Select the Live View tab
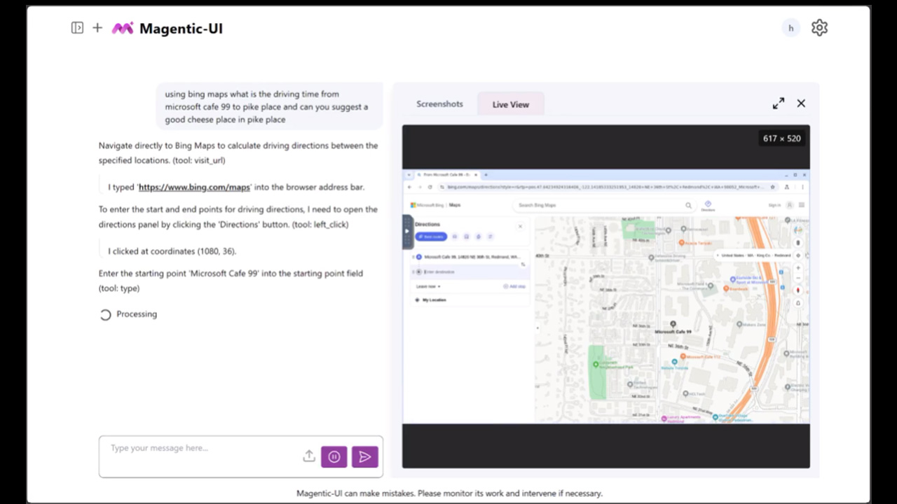This screenshot has height=504, width=897. coord(510,104)
